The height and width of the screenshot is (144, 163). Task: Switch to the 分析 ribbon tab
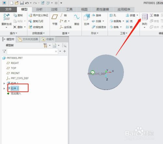[39, 9]
